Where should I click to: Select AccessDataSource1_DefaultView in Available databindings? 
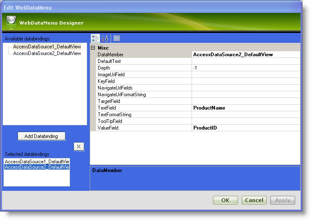[47, 47]
